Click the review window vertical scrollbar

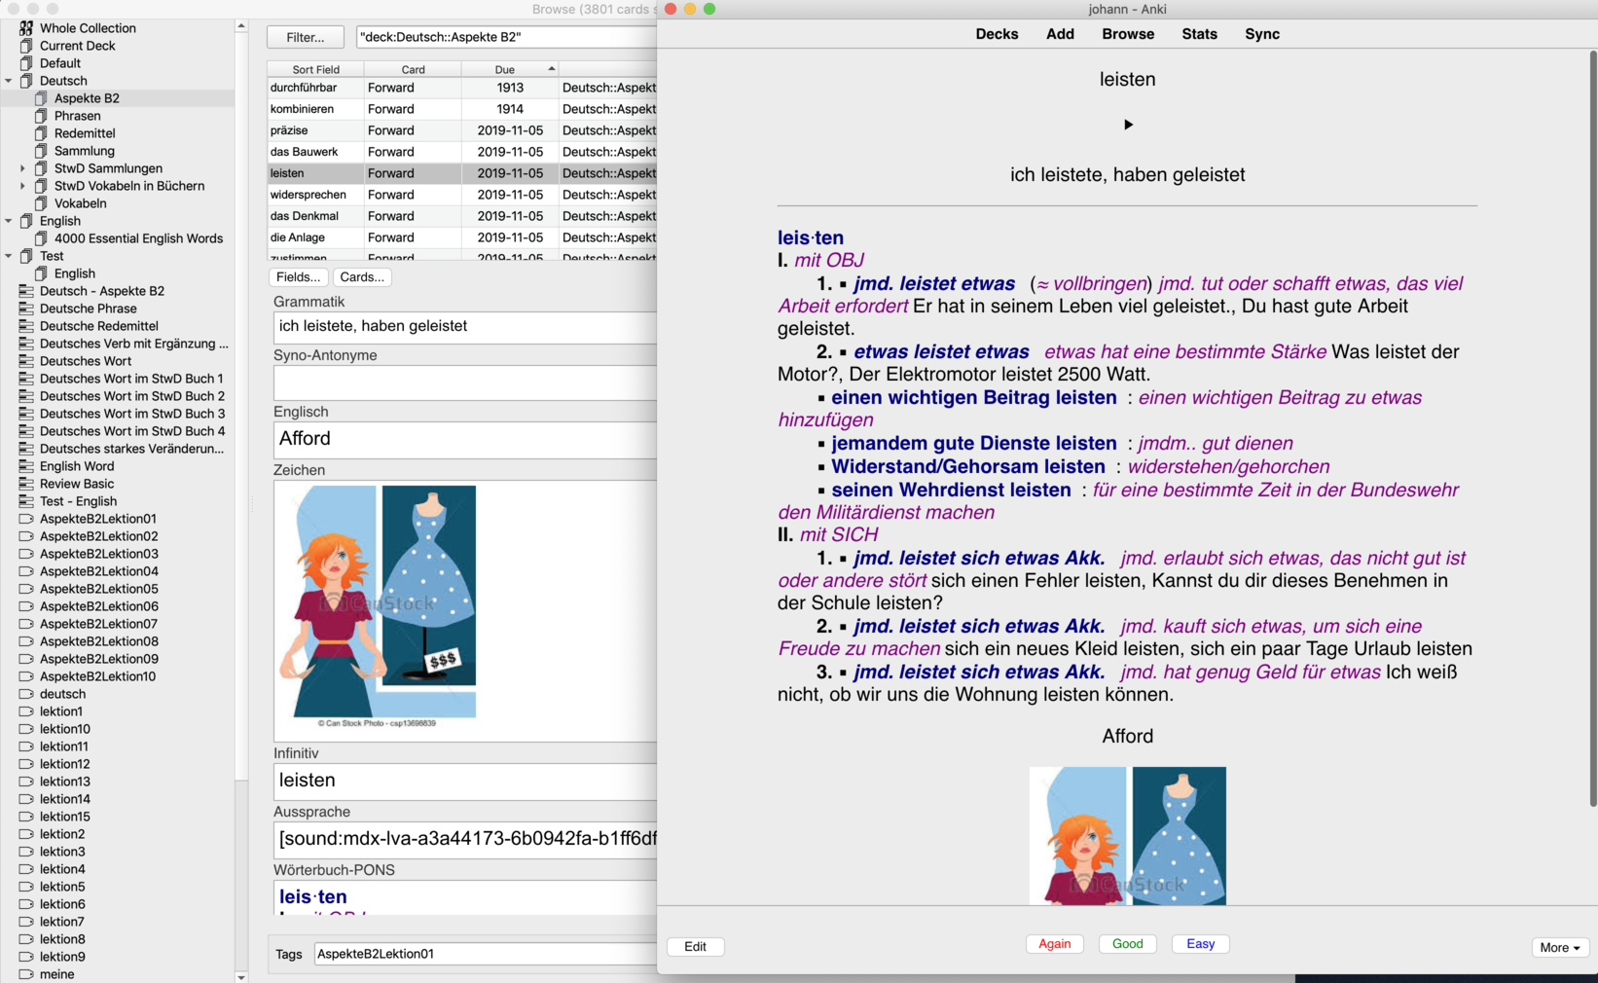[x=1592, y=428]
